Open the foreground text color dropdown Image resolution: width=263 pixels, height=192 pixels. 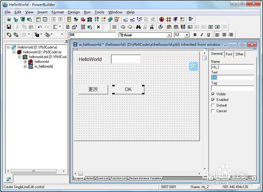point(41,34)
